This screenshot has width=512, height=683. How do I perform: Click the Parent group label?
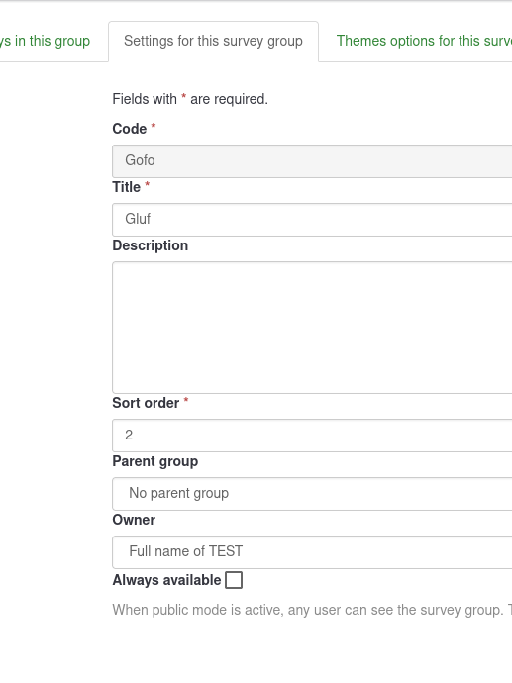point(155,461)
